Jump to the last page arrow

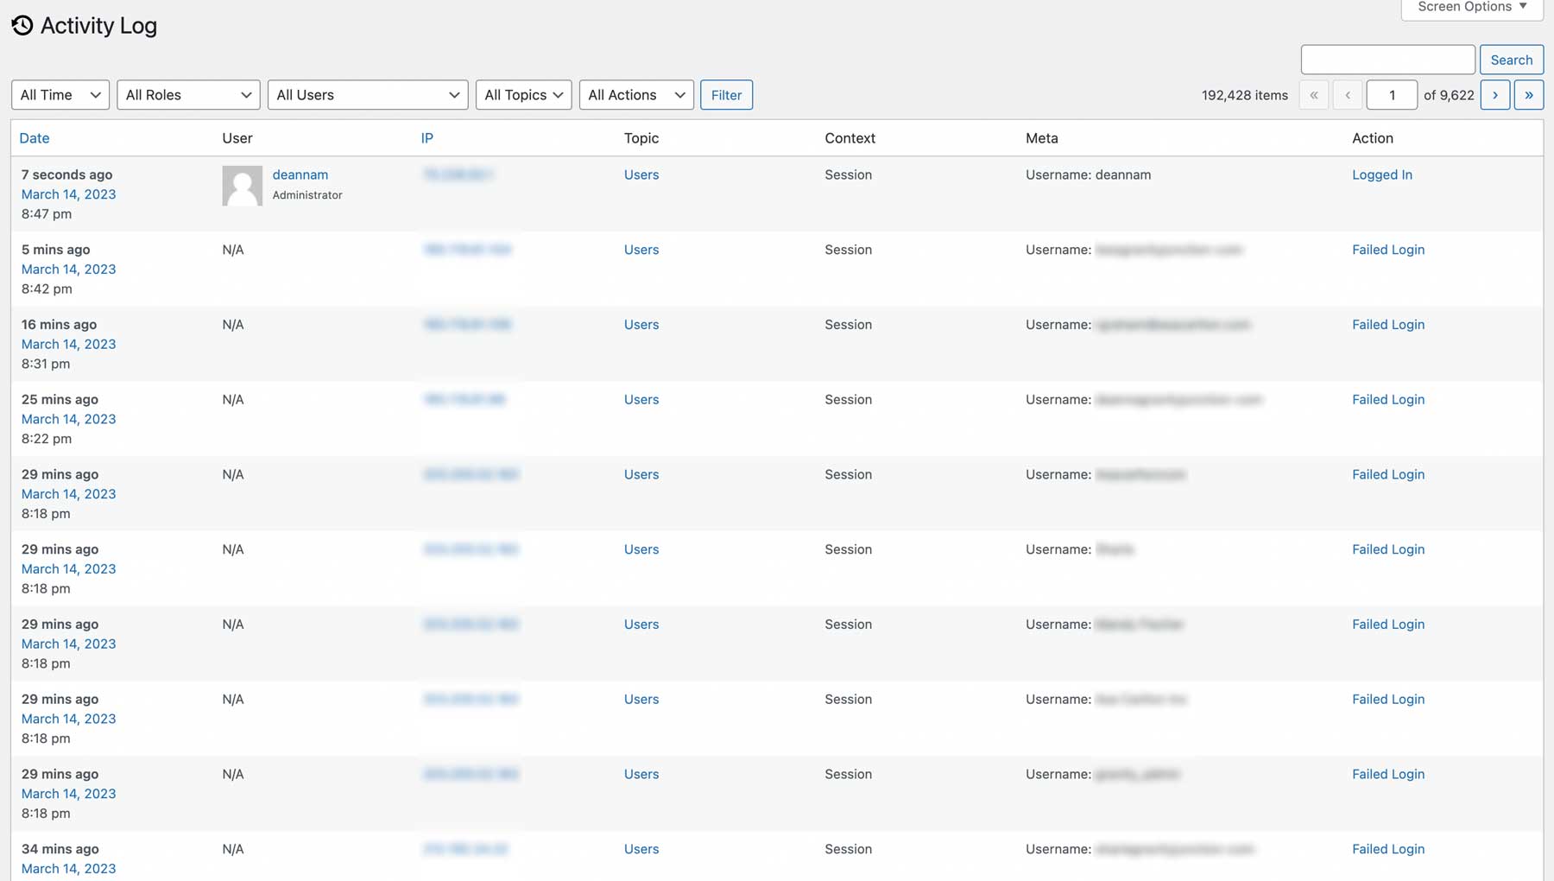click(x=1528, y=95)
